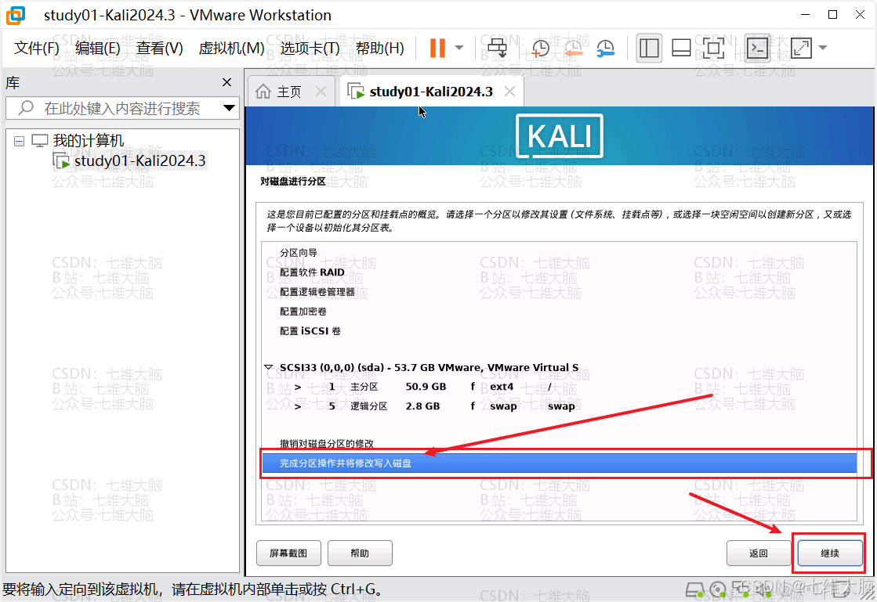Viewport: 877px width, 602px height.
Task: Click the CD/DVD status bar icon
Action: (718, 589)
